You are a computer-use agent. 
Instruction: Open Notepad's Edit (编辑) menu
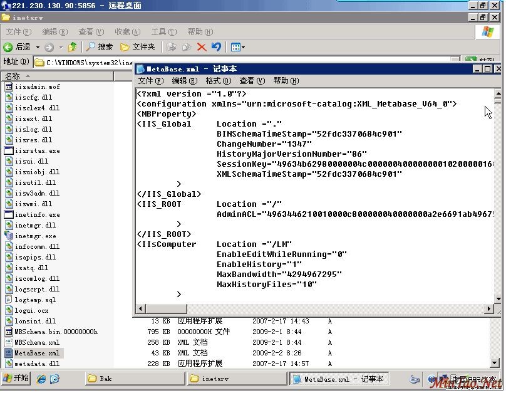point(183,81)
